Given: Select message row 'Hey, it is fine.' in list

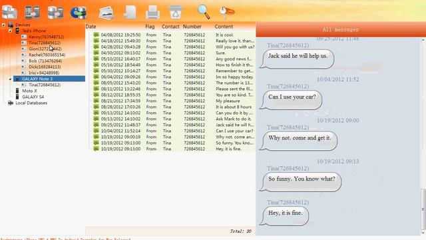Looking at the screenshot, I should coord(174,149).
